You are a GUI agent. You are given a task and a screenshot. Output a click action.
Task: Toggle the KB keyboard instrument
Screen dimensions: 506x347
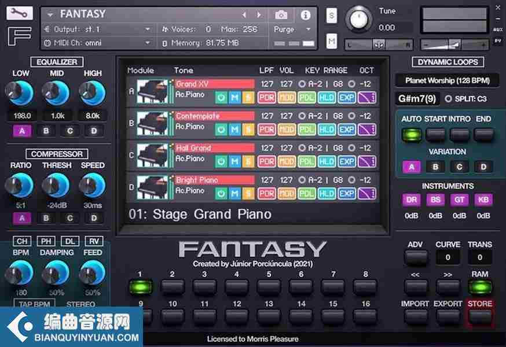(483, 200)
